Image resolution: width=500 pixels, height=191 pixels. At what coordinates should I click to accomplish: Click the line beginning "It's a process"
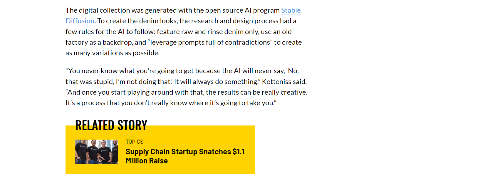click(170, 103)
